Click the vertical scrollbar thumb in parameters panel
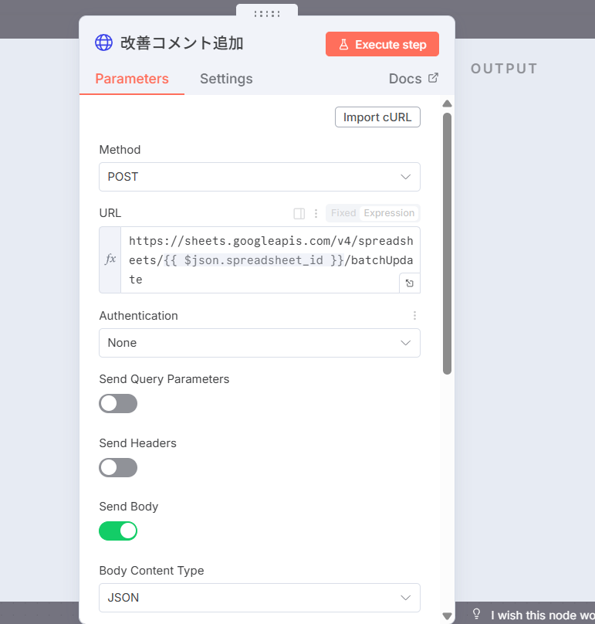This screenshot has height=624, width=595. coord(447,243)
